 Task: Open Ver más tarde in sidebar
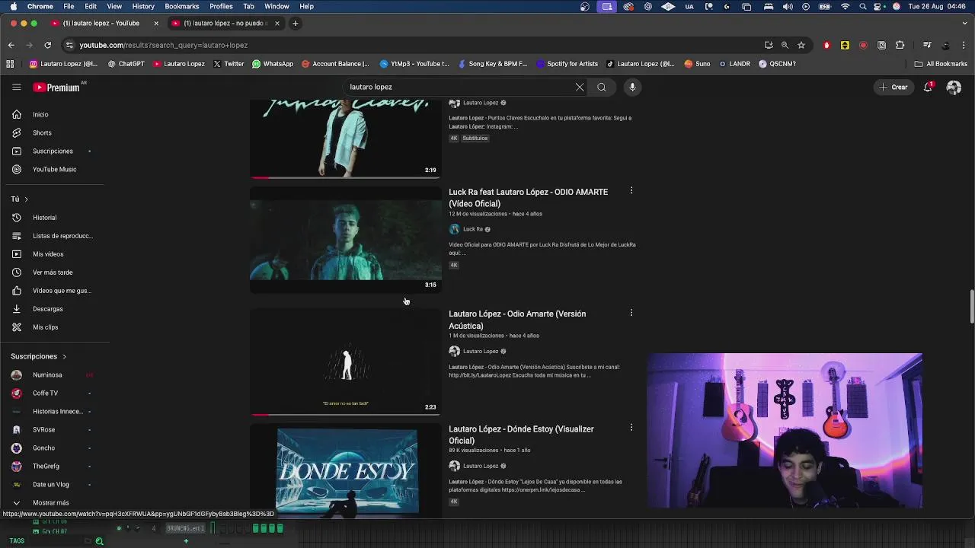(x=53, y=272)
